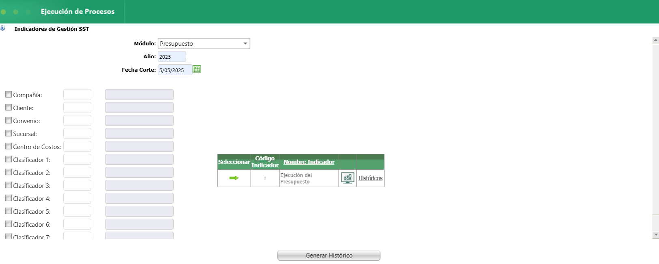This screenshot has width=659, height=264.
Task: Click the Generar Histórico button
Action: point(329,255)
